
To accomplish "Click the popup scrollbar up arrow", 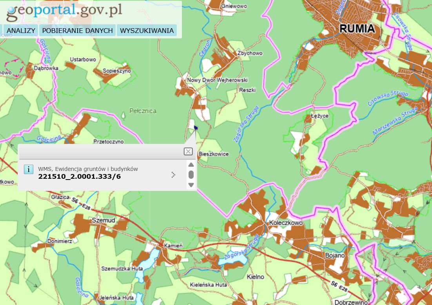I will (191, 165).
